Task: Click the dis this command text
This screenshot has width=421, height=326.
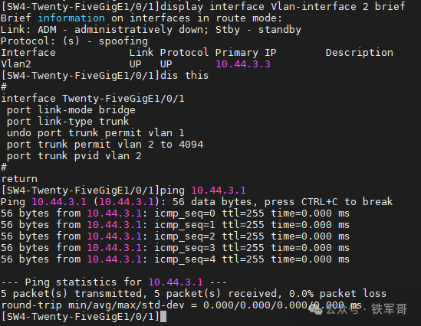Action: pos(184,76)
